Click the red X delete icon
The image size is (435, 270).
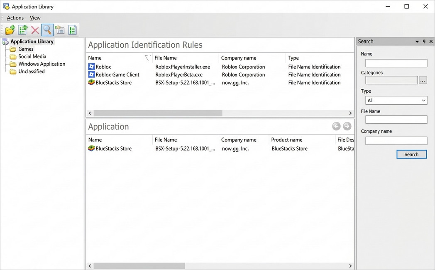click(35, 30)
